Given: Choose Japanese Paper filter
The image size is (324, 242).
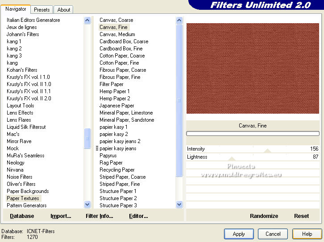Looking at the screenshot, I should coord(117,106).
